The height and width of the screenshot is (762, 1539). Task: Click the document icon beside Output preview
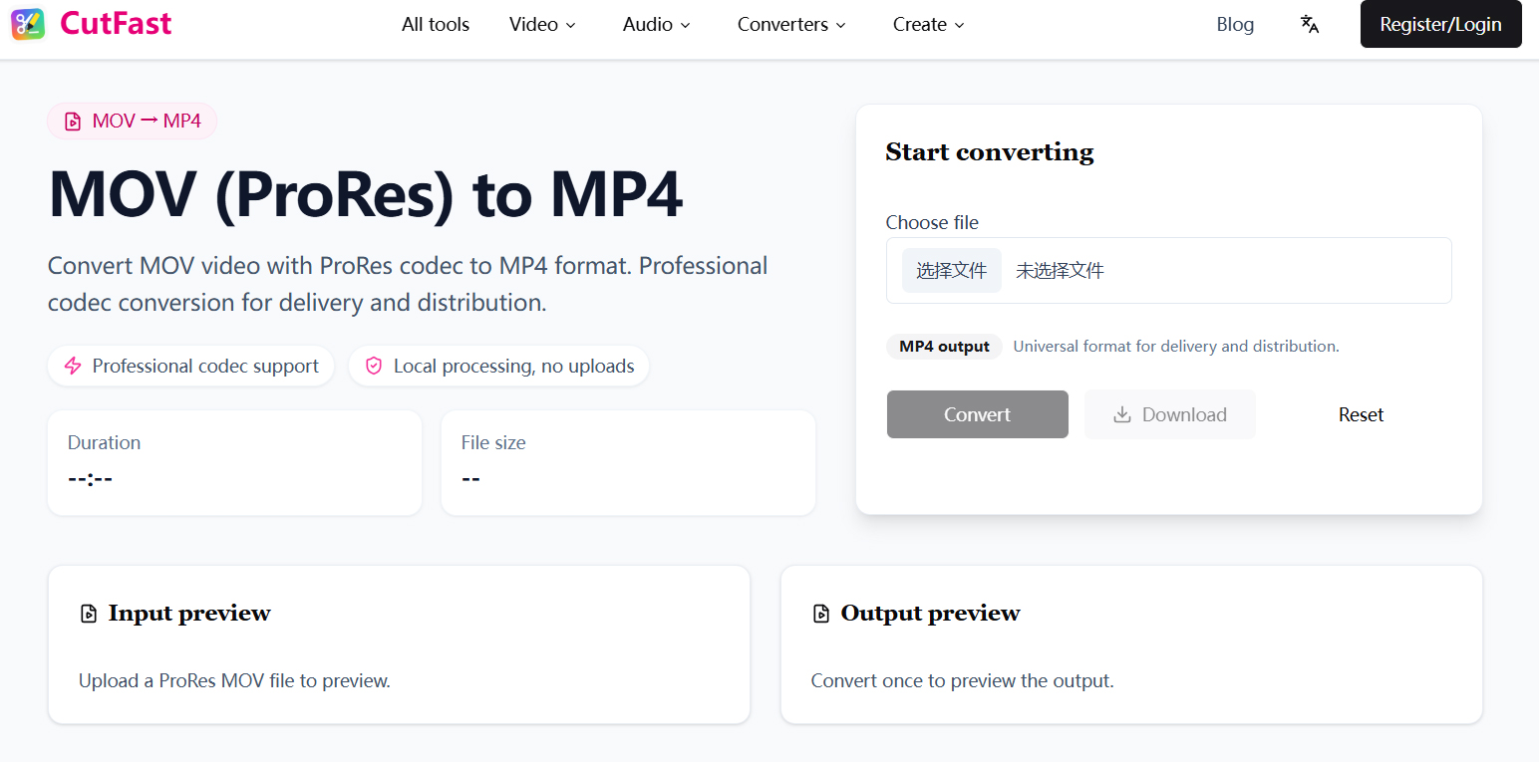coord(820,613)
